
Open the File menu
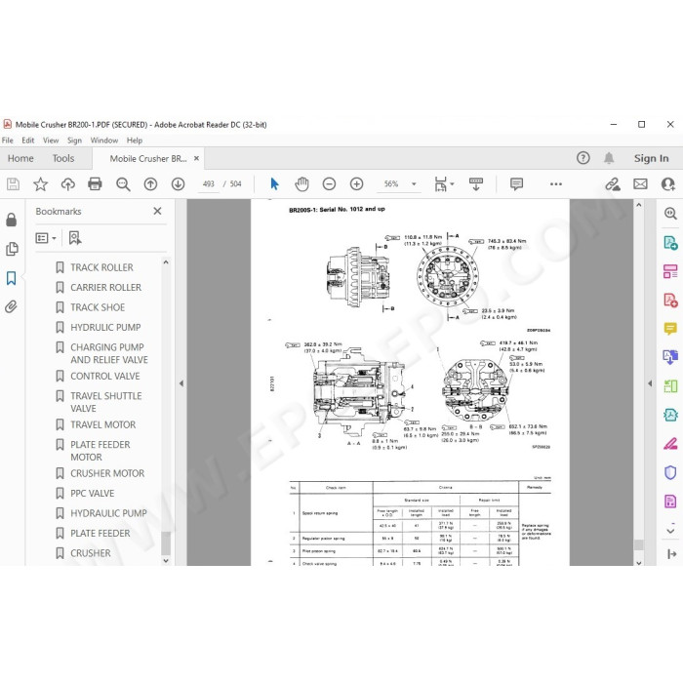8,141
